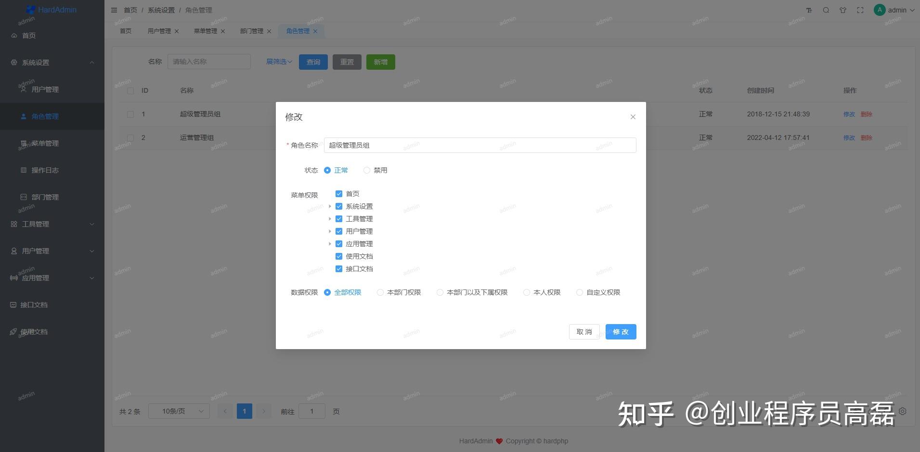Screen dimensions: 920x452
Task: Open the global search magnifier icon
Action: (826, 10)
